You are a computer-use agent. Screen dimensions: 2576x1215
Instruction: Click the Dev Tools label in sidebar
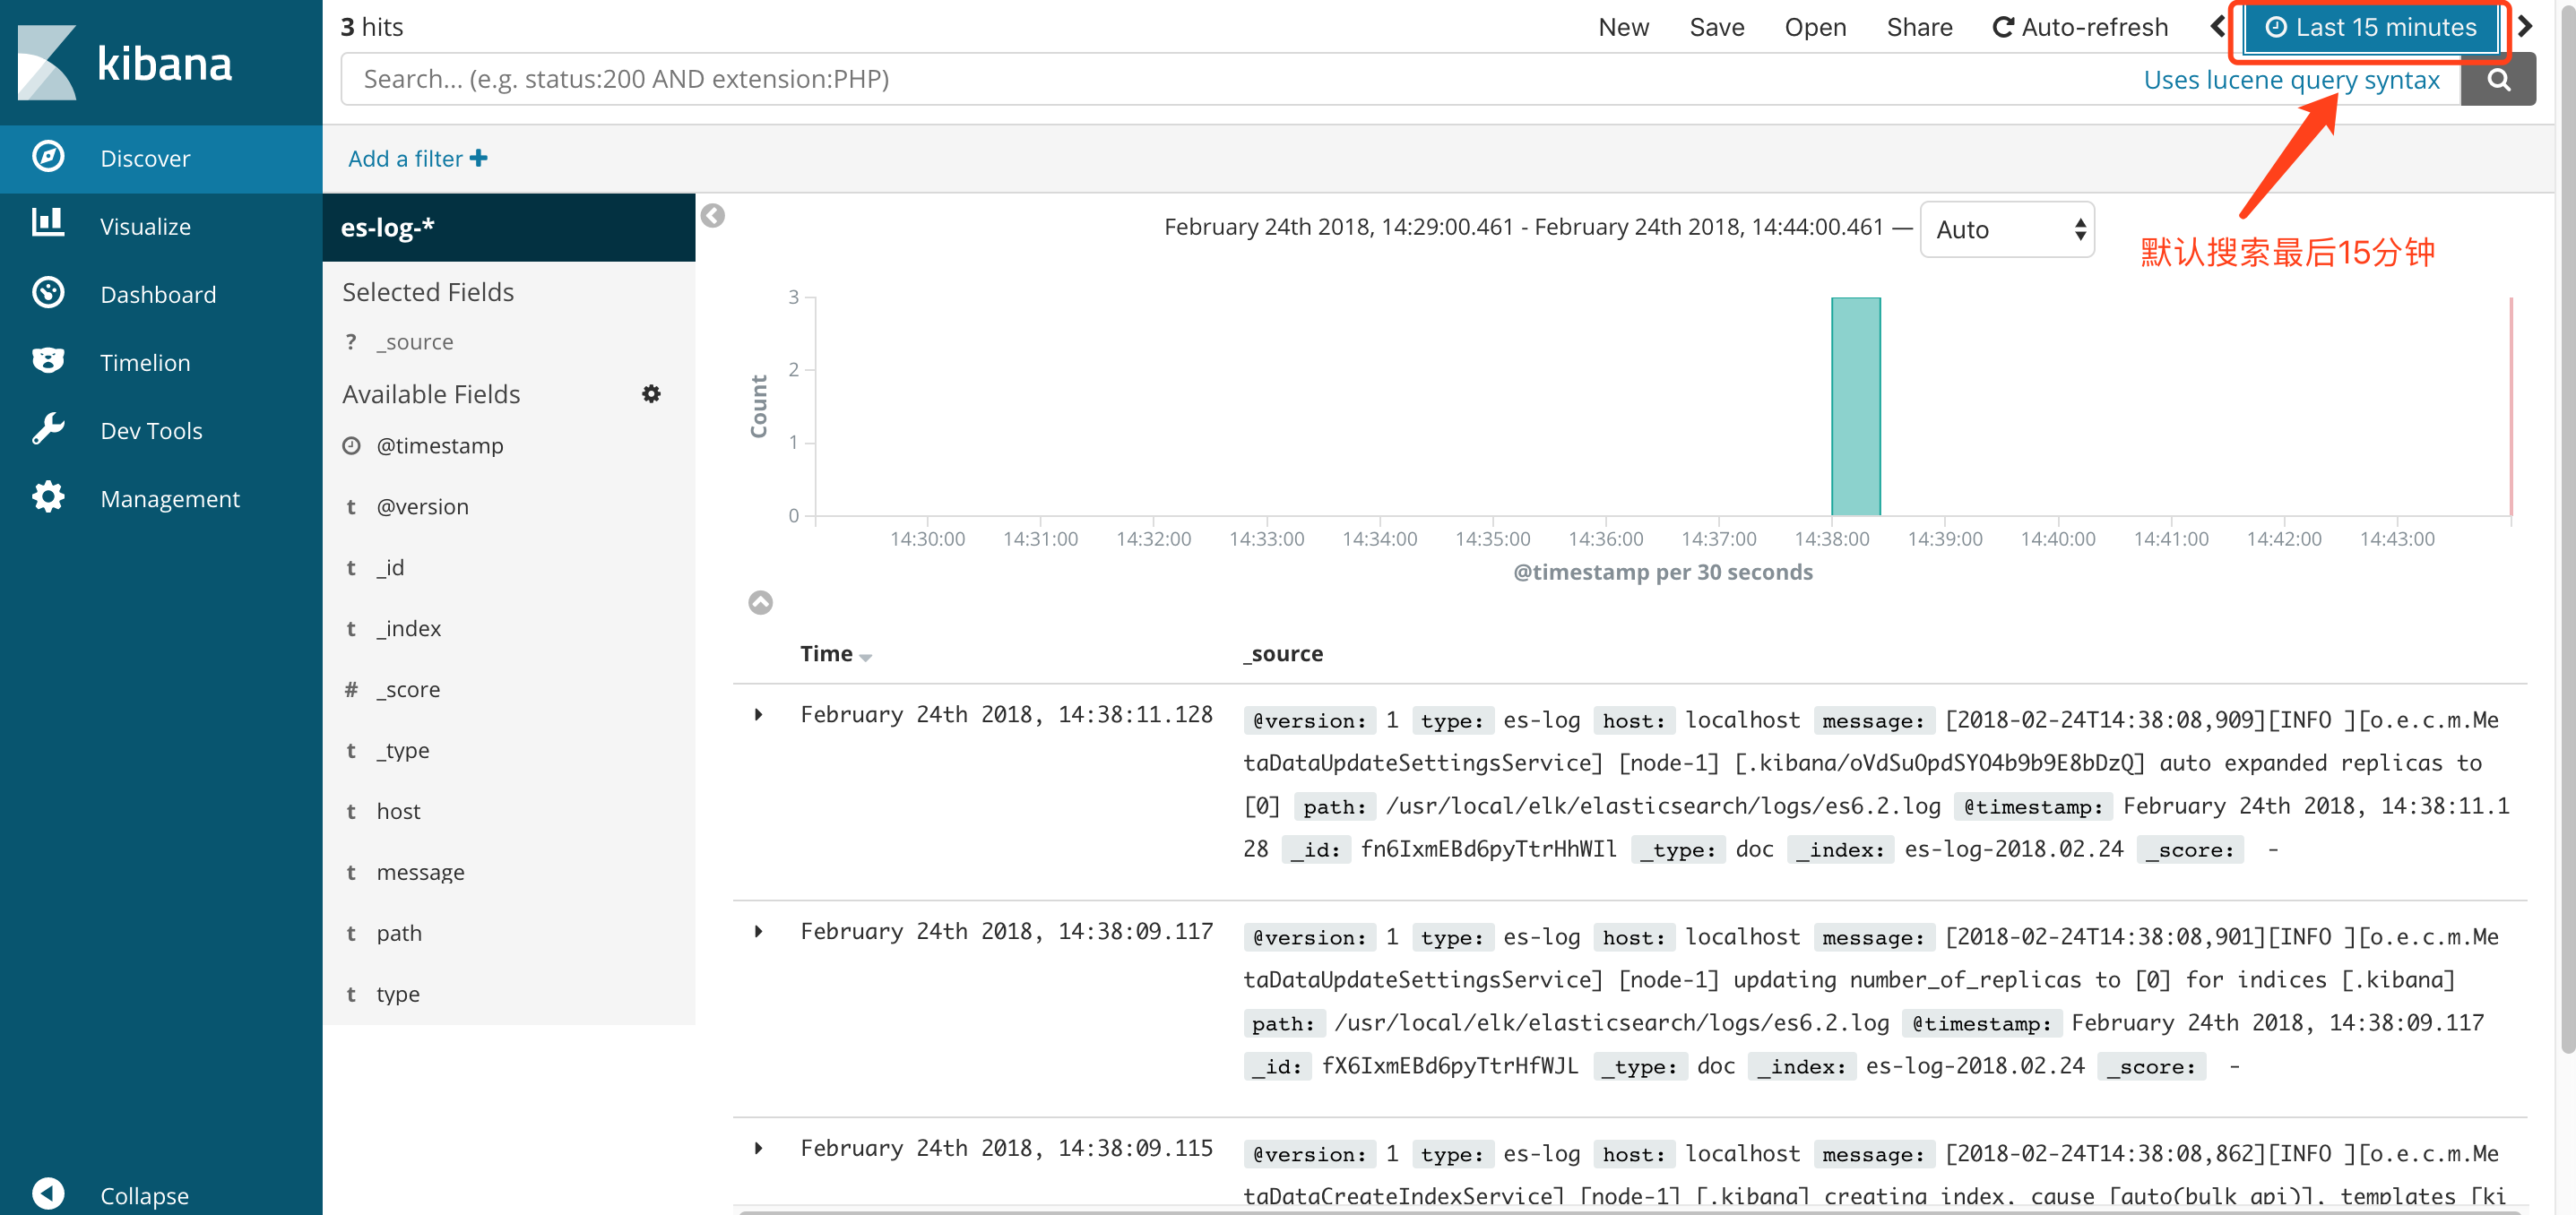(x=151, y=430)
